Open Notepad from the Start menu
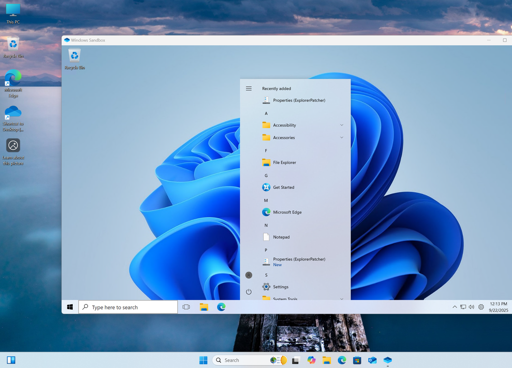The image size is (512, 368). (x=281, y=237)
